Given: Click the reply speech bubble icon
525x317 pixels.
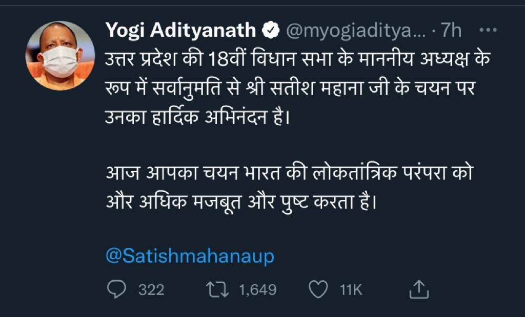Looking at the screenshot, I should click(x=117, y=290).
